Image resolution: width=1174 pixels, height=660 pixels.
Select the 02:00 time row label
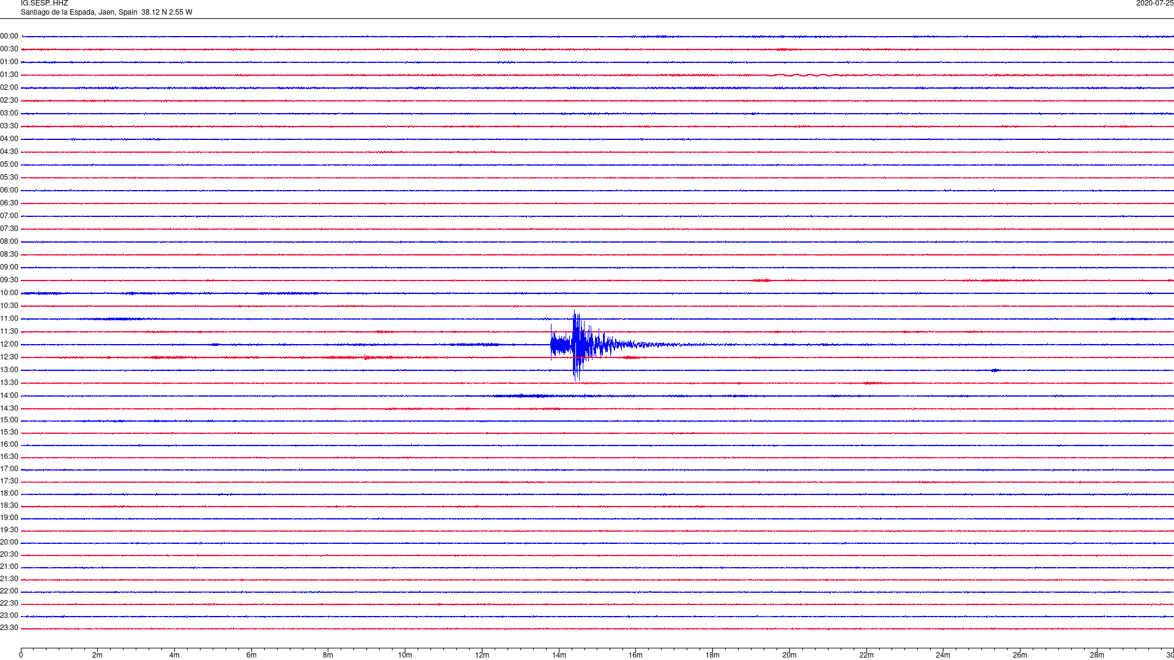click(x=9, y=88)
